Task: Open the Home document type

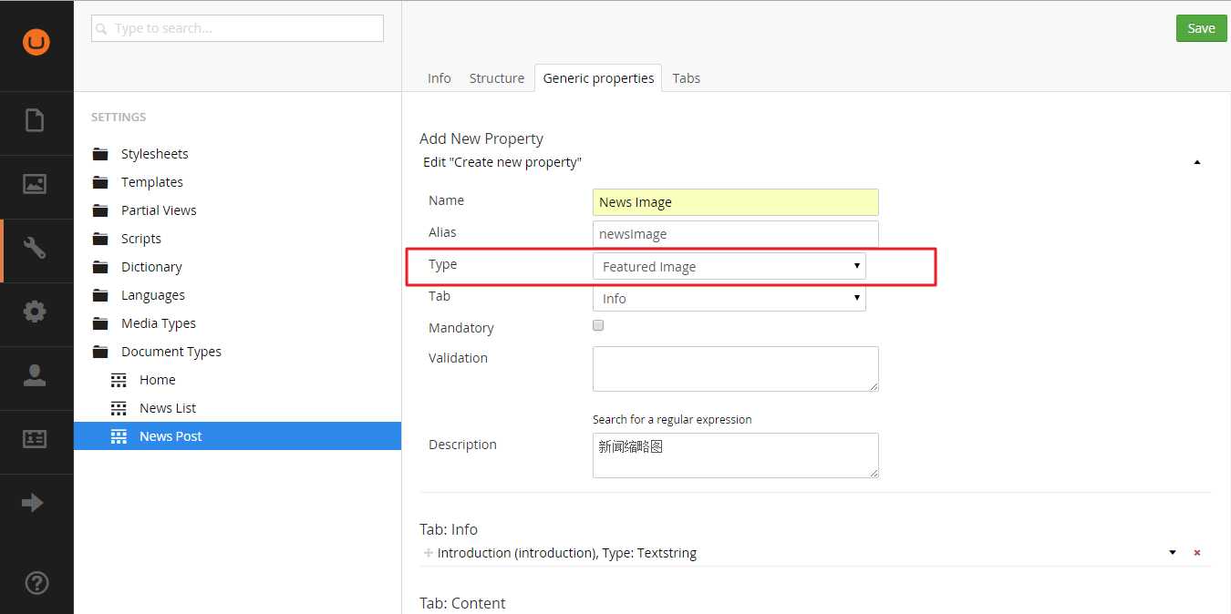Action: tap(158, 380)
